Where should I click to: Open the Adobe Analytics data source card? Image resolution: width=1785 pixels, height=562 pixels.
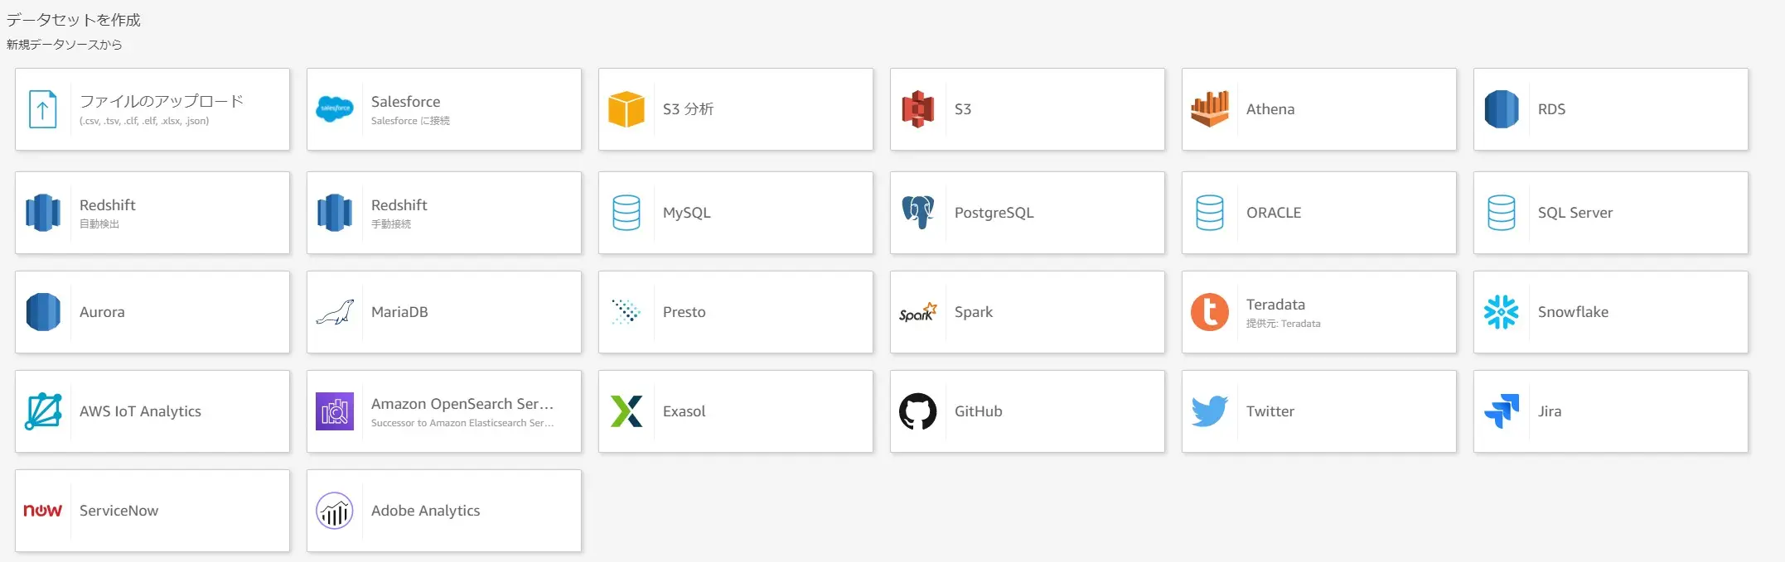pyautogui.click(x=444, y=511)
